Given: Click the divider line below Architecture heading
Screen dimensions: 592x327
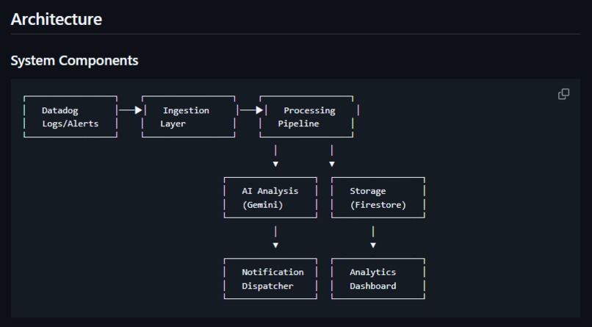Looking at the screenshot, I should coord(296,34).
